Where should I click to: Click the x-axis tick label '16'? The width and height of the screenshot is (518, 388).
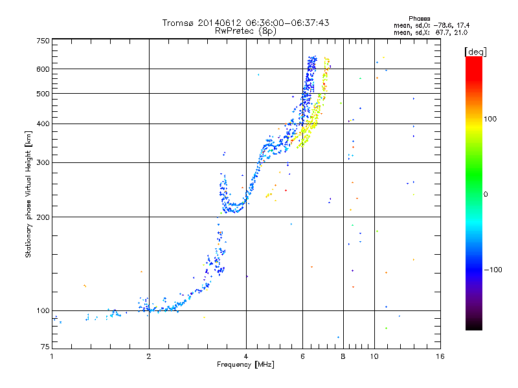point(440,356)
